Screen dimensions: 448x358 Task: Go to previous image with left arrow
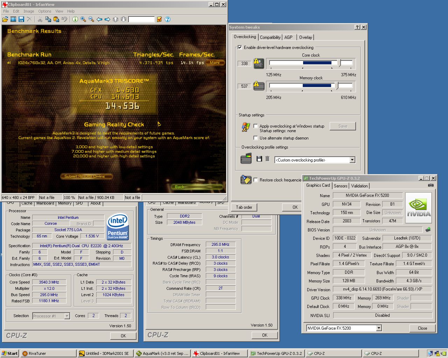(99, 19)
